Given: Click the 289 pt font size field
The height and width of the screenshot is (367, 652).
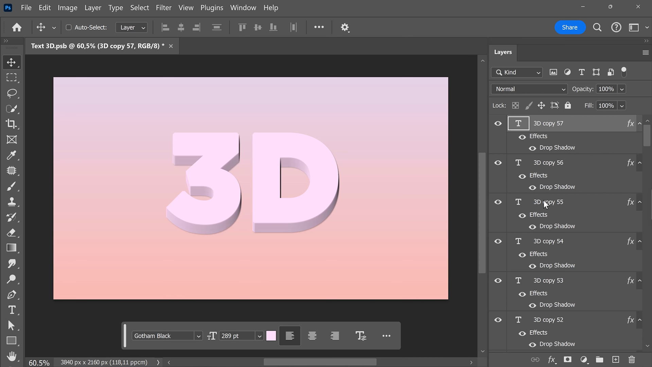Looking at the screenshot, I should (237, 336).
